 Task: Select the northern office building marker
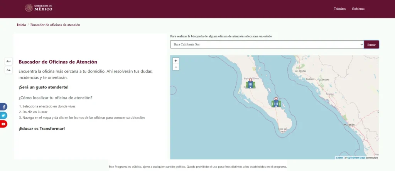tap(250, 84)
